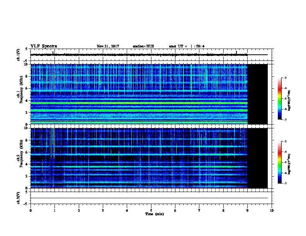
Task: Click the ch.1 frequency axis "4" tick label
Action: (x=27, y=101)
